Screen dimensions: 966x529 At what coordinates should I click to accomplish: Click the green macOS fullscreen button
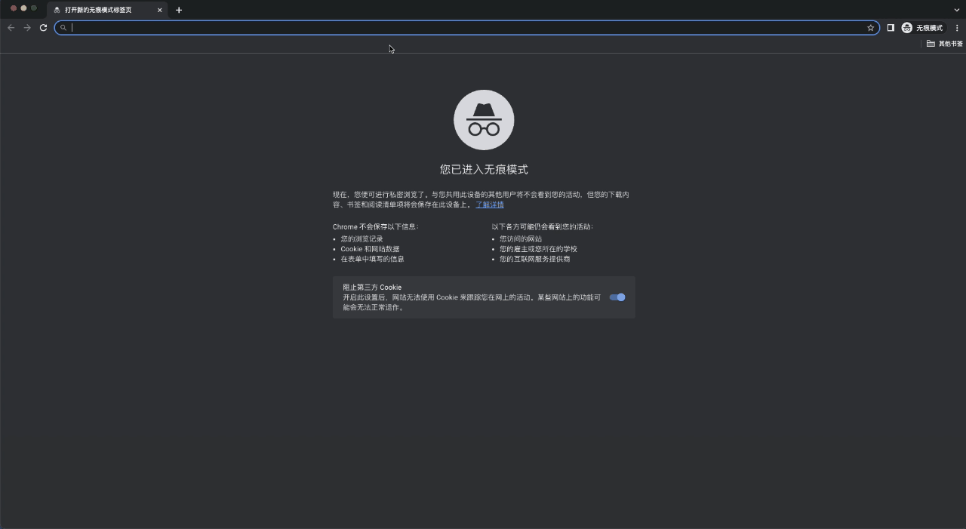tap(33, 7)
